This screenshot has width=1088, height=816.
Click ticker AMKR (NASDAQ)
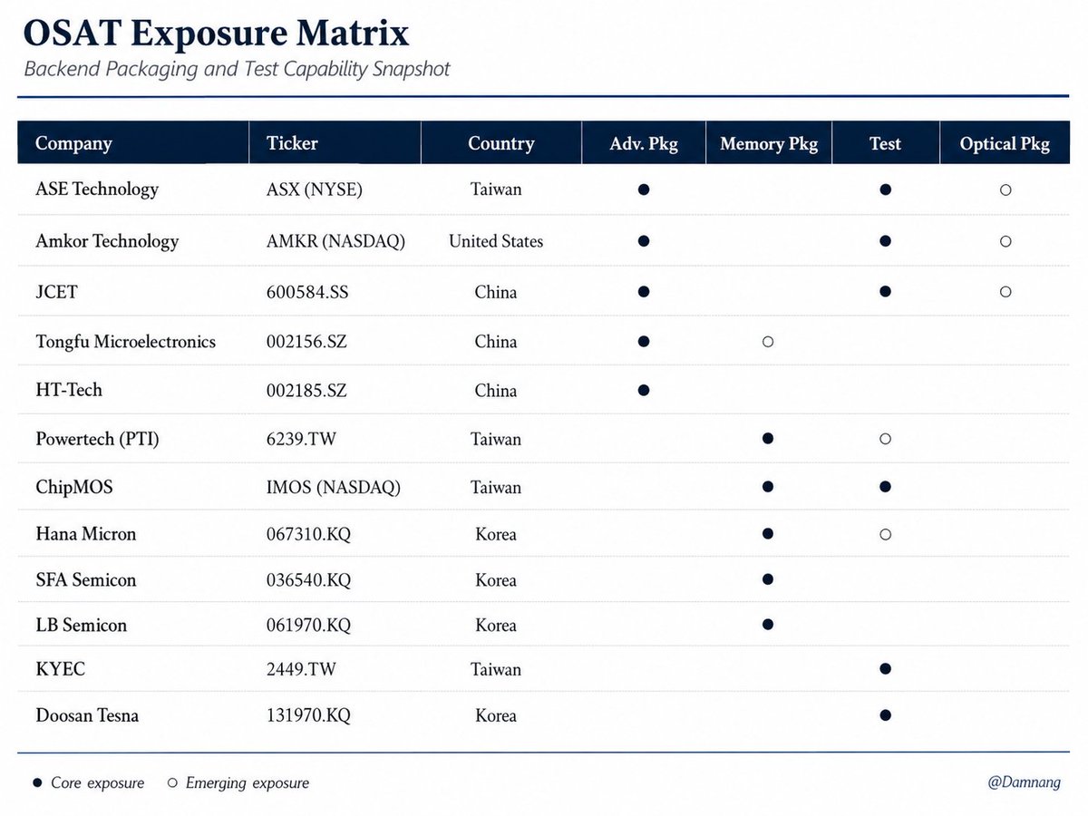pos(336,241)
